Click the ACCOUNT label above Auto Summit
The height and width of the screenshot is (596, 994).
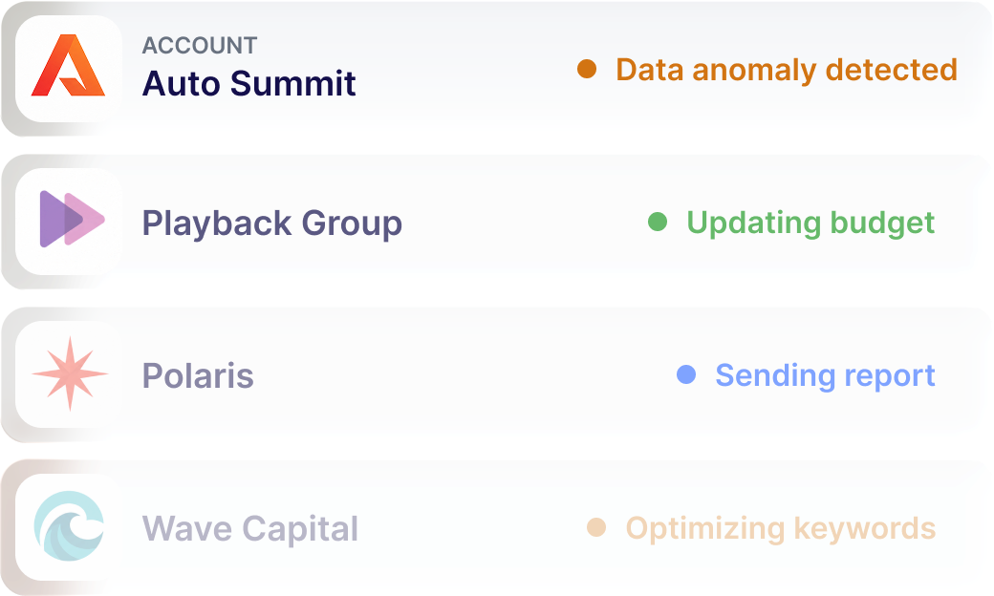click(200, 46)
